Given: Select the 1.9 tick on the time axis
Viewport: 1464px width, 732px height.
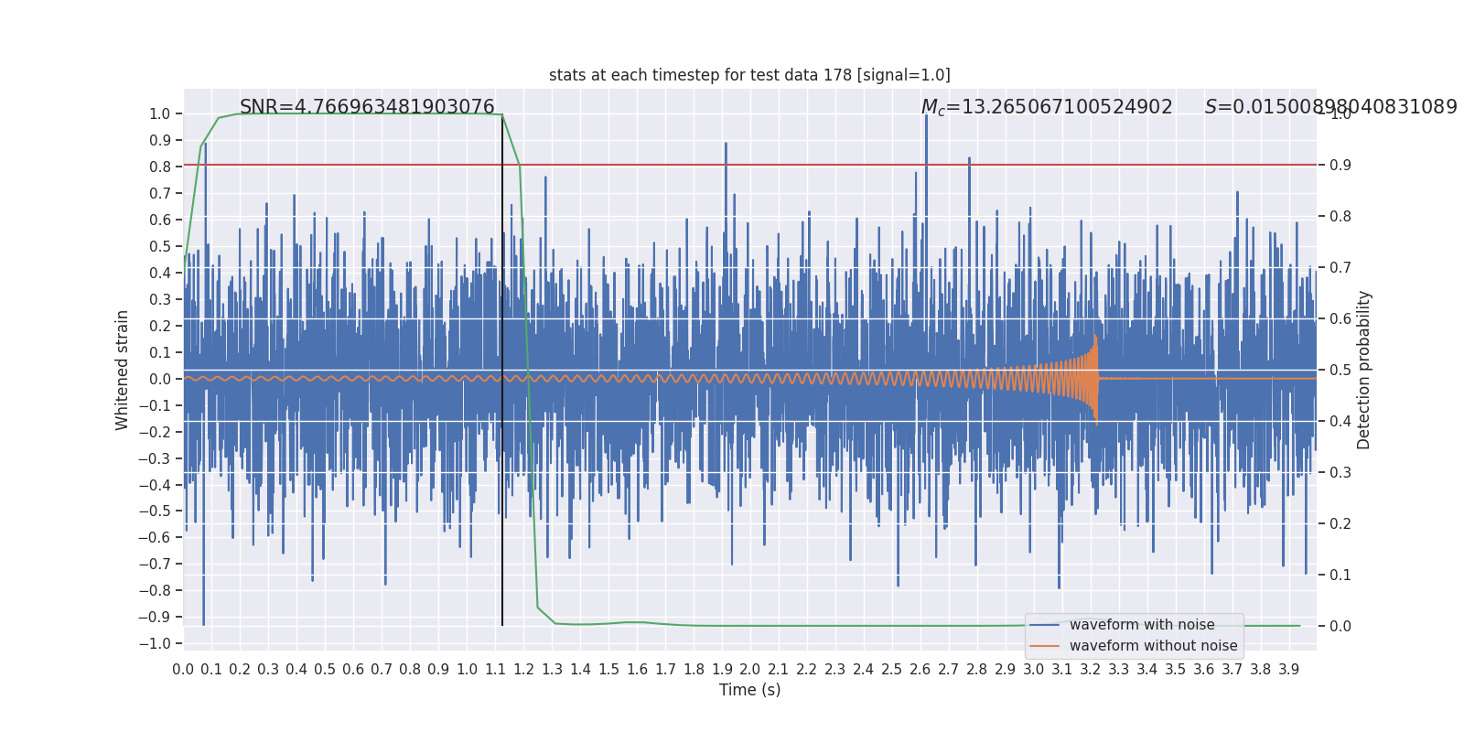Looking at the screenshot, I should [x=722, y=670].
